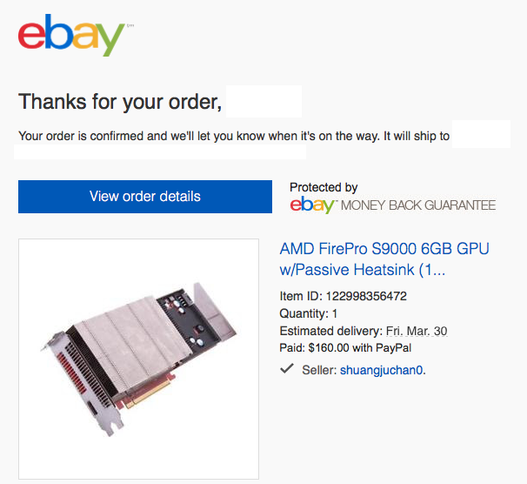Image resolution: width=527 pixels, height=484 pixels.
Task: Open seller shuangjuchan0's profile
Action: coord(381,370)
